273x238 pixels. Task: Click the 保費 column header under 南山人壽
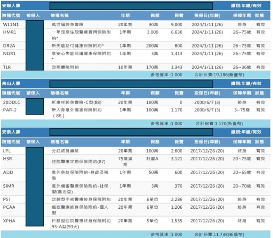point(179,93)
